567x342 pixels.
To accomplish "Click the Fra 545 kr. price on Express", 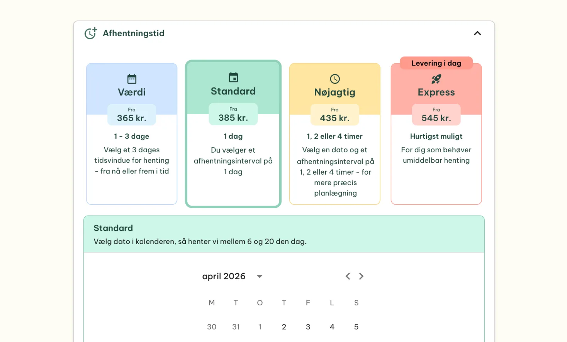I will (436, 115).
